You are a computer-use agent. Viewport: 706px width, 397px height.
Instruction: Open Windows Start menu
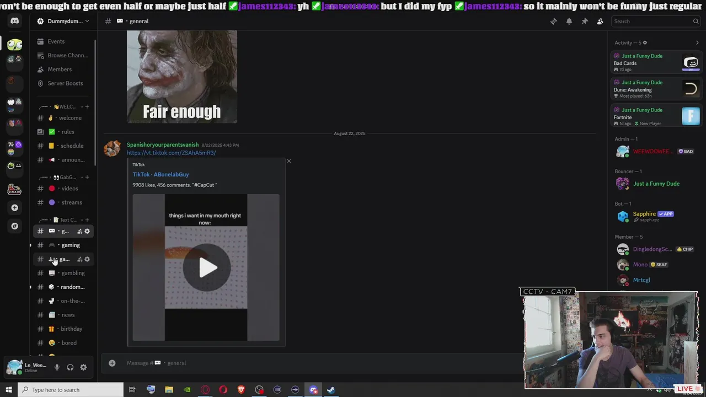tap(8, 390)
